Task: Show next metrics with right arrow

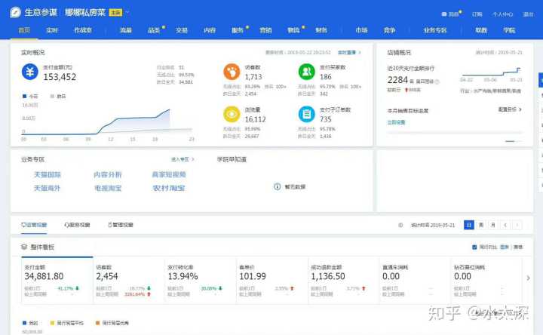Action: [x=527, y=278]
